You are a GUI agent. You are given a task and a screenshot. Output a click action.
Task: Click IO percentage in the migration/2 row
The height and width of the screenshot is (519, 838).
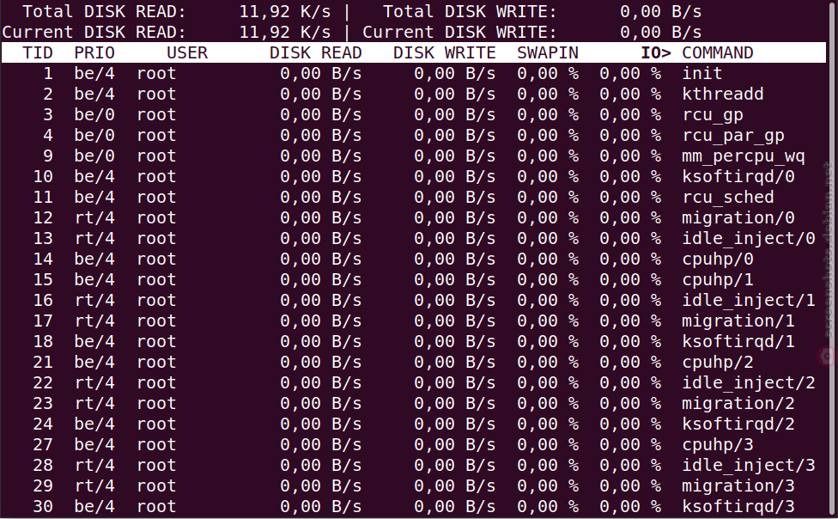tap(630, 404)
